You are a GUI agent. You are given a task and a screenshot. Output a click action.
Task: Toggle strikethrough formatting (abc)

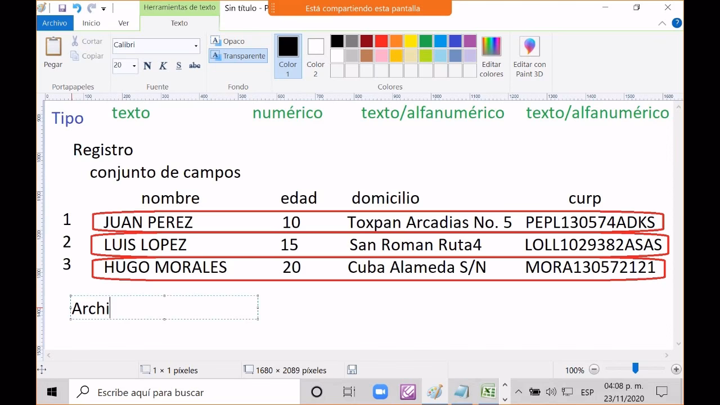tap(195, 66)
